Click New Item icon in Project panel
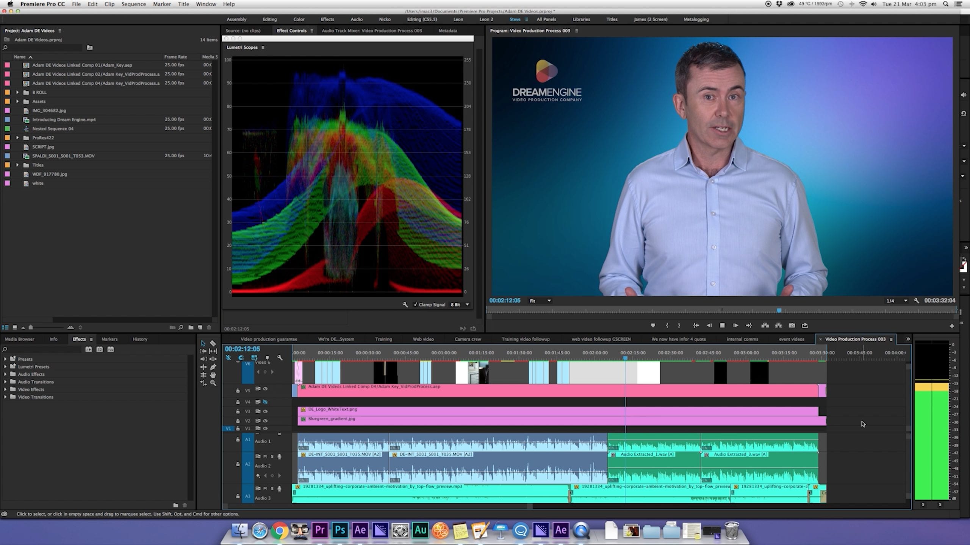 (200, 327)
